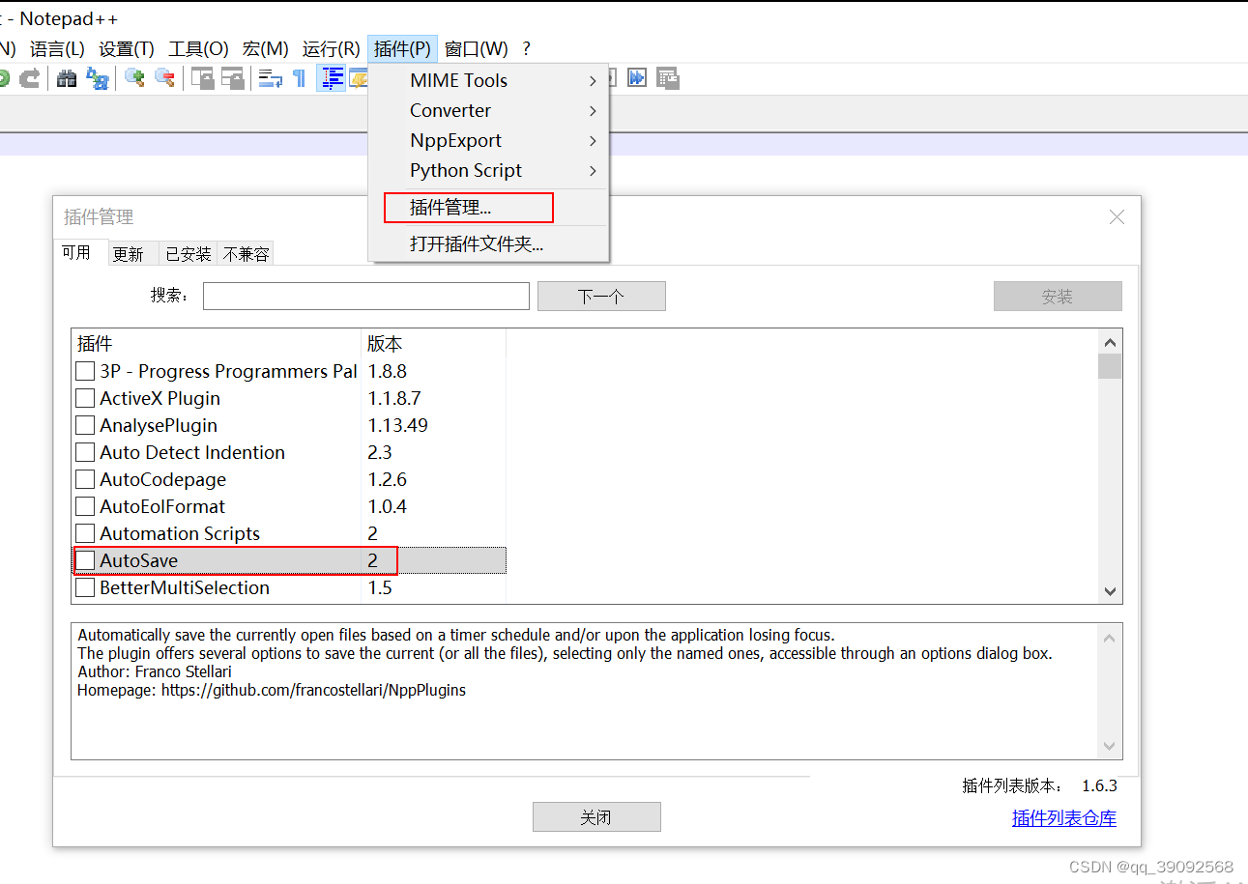Click the Replace toolbar icon

tap(98, 78)
